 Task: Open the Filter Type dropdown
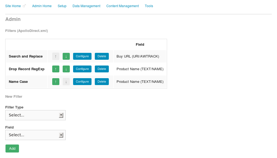35,115
